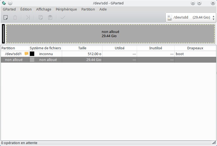Open the Partition menu
This screenshot has width=217, height=146.
(x=88, y=9)
